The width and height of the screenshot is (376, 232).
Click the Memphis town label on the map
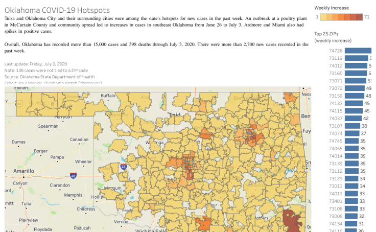point(73,195)
